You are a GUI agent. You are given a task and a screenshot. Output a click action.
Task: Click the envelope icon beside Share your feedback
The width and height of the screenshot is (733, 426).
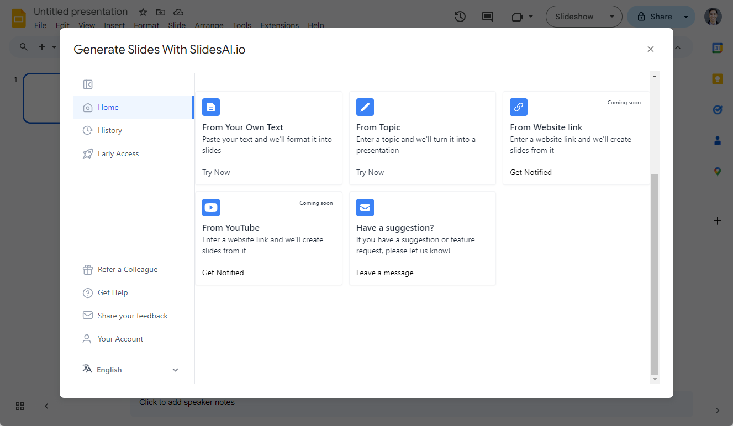click(x=87, y=316)
